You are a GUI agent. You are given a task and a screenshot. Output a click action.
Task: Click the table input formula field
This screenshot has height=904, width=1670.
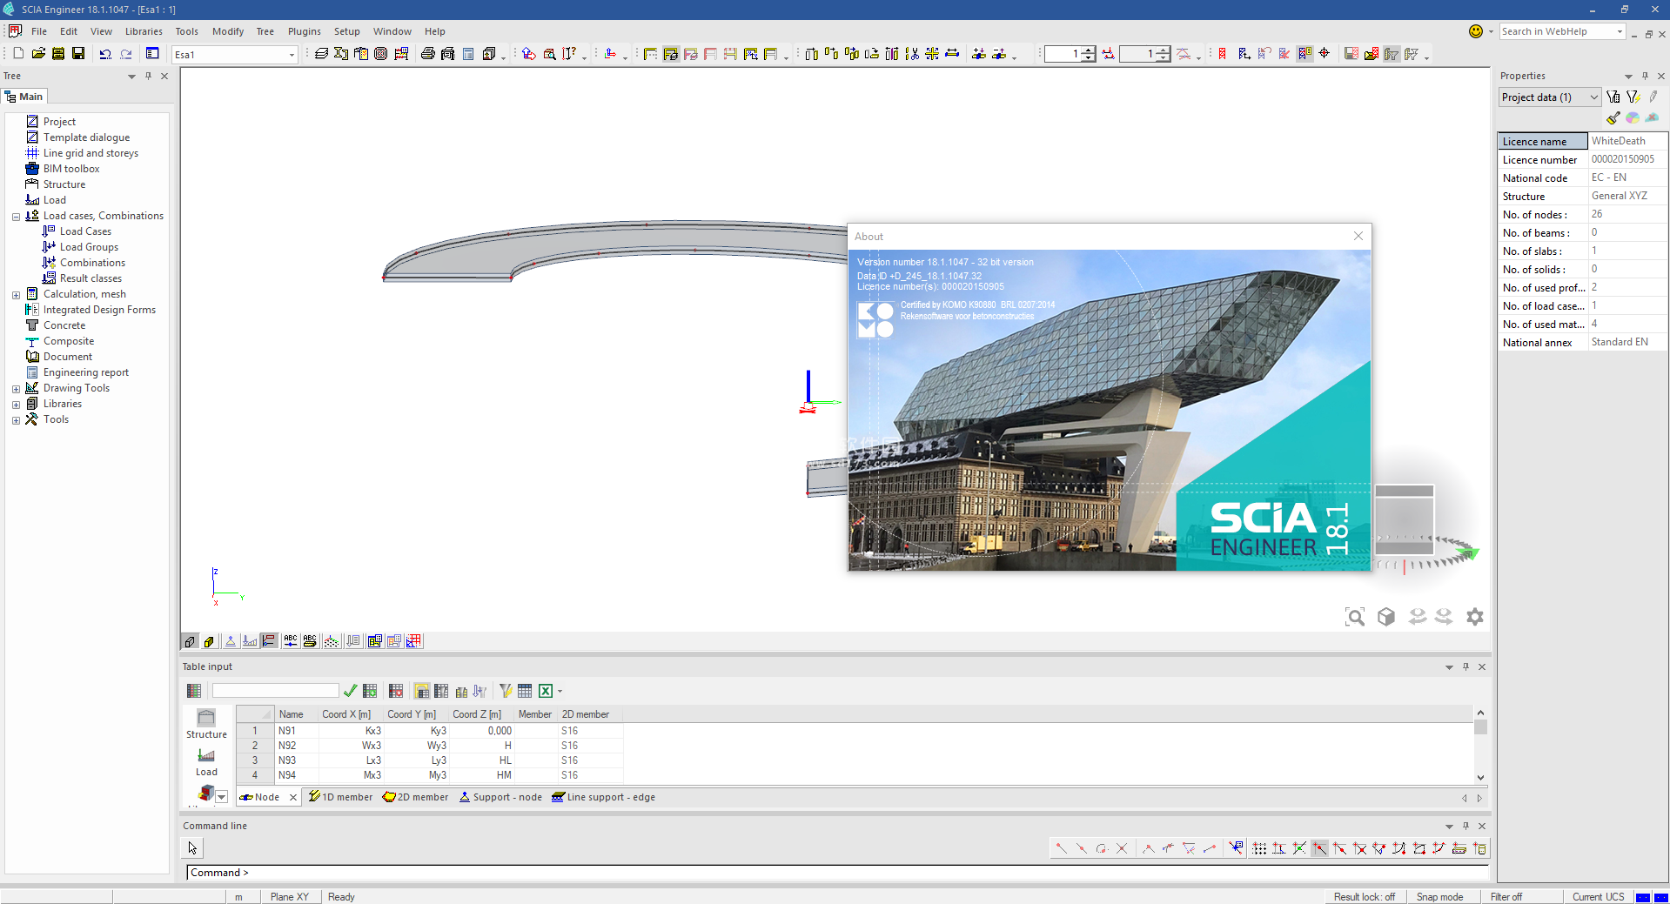click(275, 691)
